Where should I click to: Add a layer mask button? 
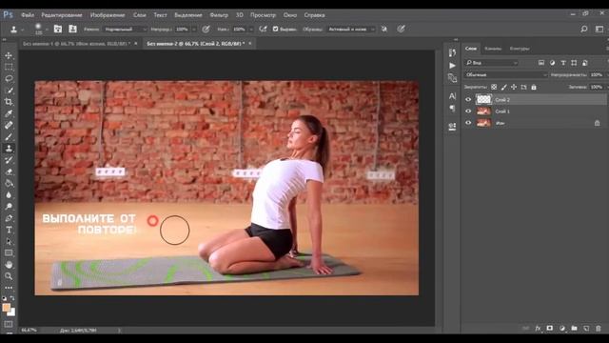pos(550,328)
